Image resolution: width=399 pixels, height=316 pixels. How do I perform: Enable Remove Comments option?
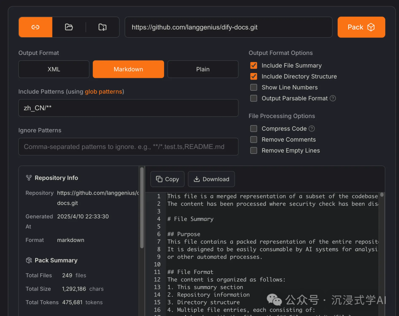(253, 139)
